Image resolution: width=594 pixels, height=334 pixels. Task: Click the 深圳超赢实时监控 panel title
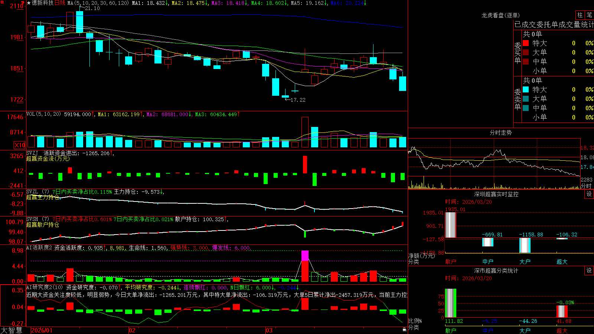(496, 194)
